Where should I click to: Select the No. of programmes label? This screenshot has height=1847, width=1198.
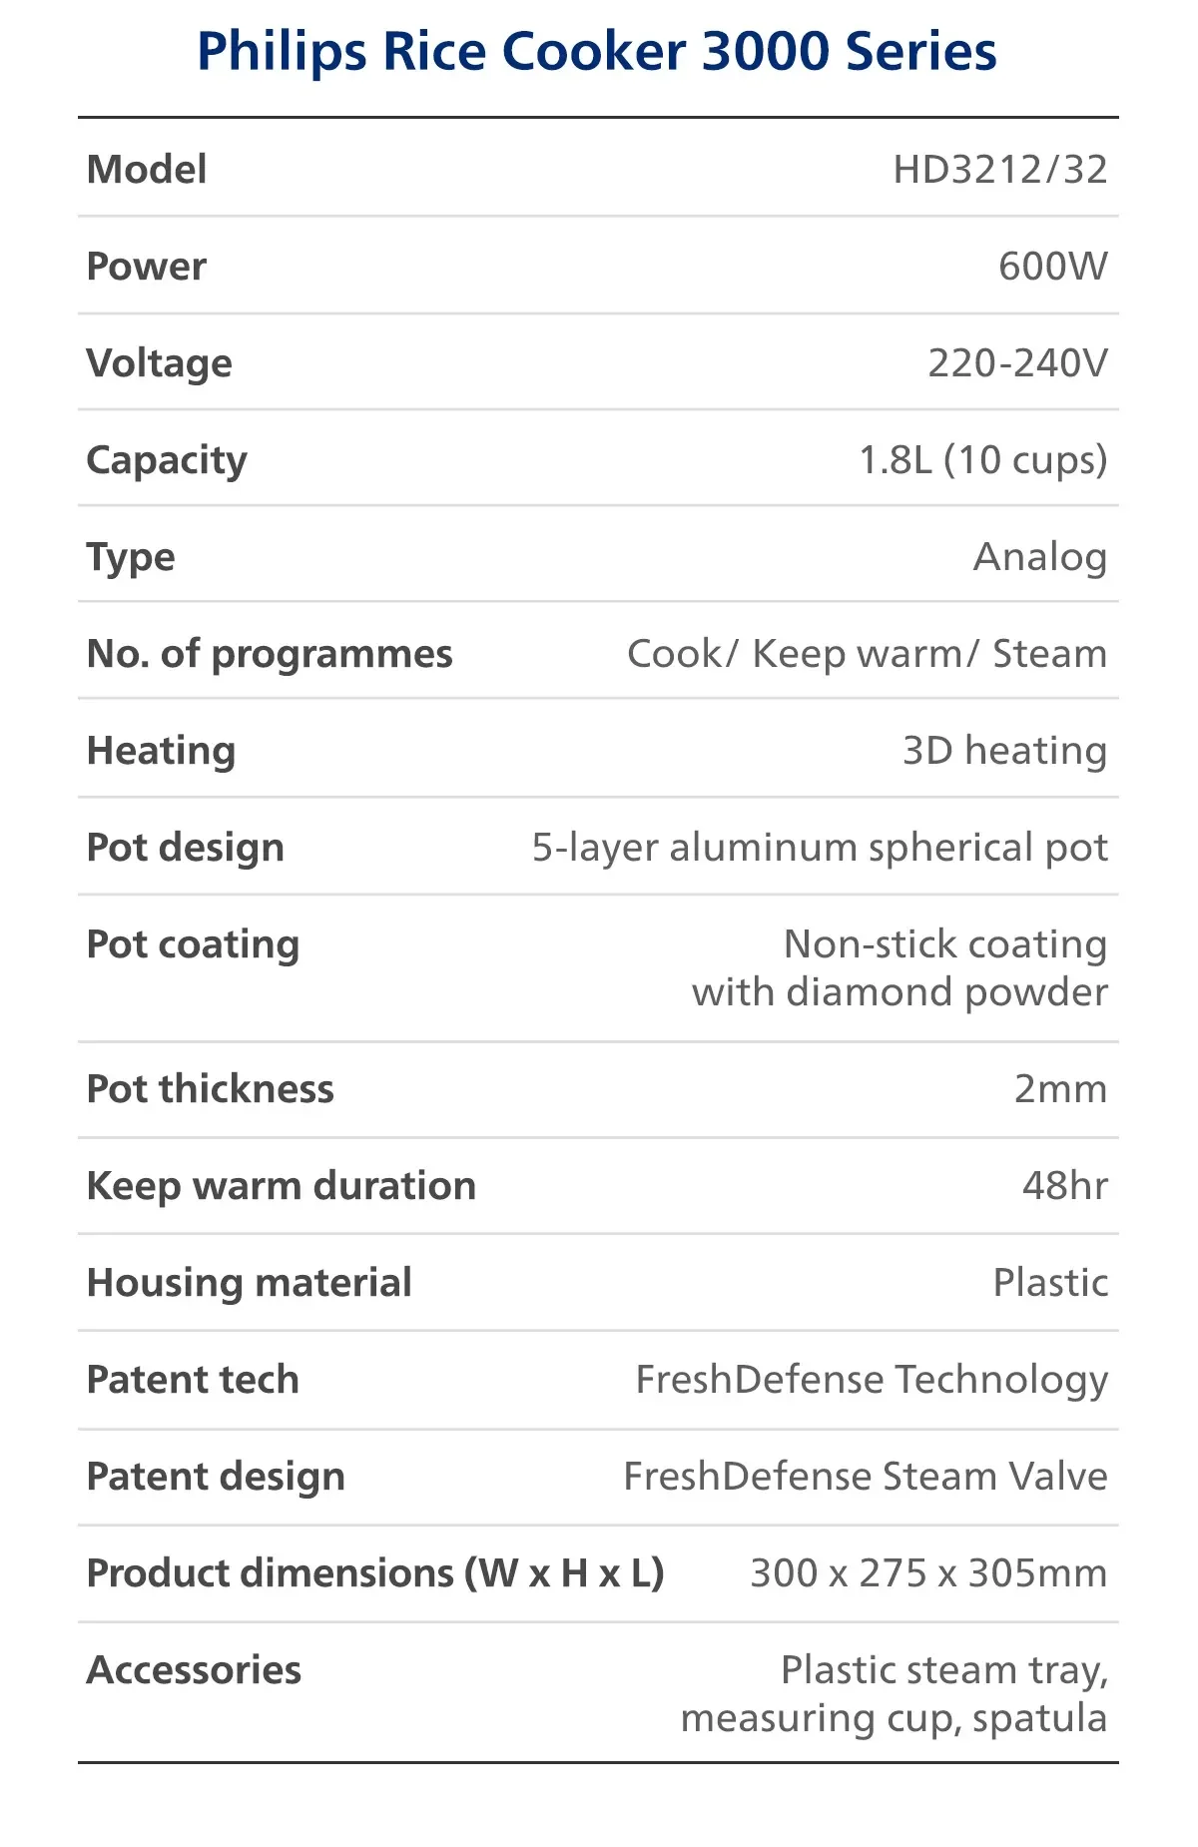click(x=270, y=654)
